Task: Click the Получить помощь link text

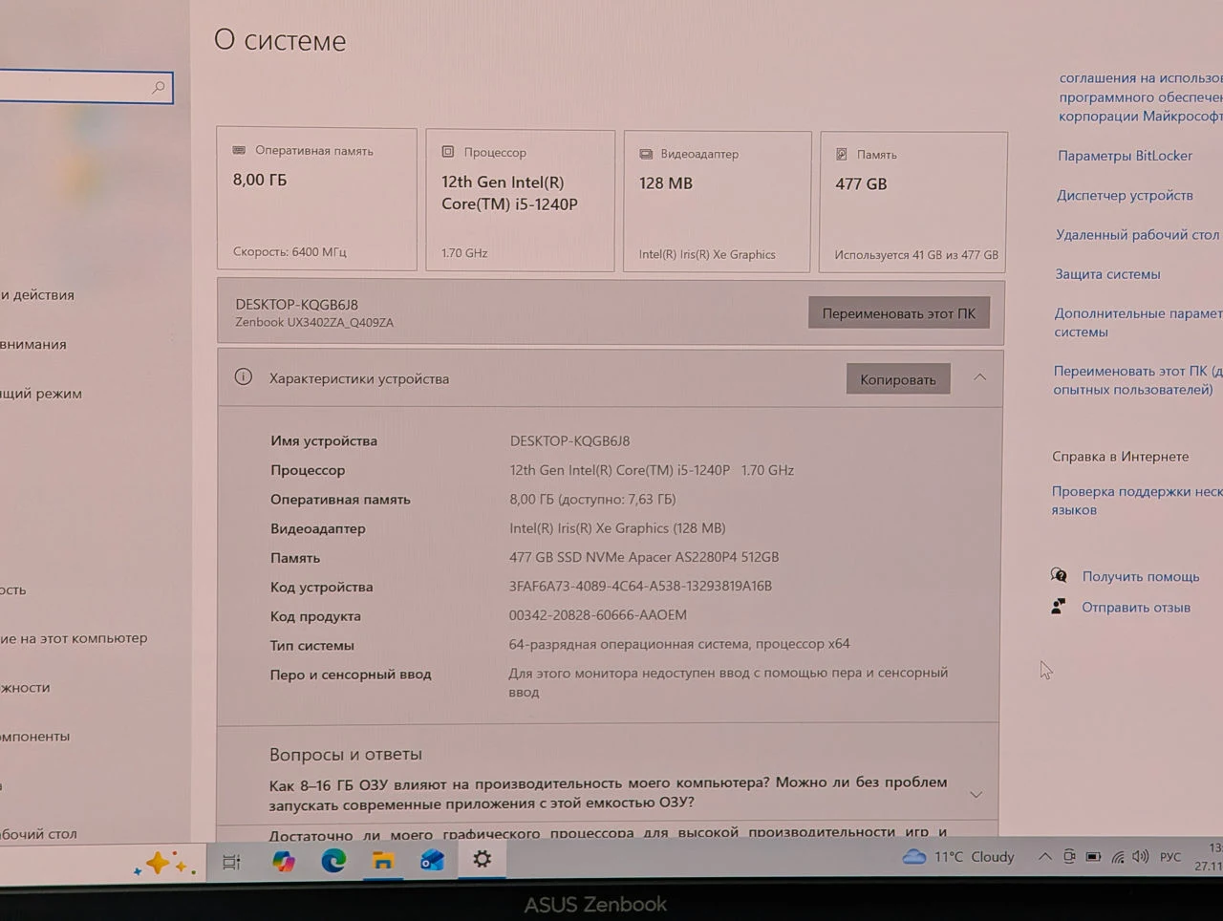Action: [x=1141, y=576]
